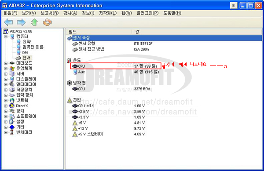The image size is (264, 171).
Task: Click the 저장장치 storage icon
Action: [x=12, y=90]
